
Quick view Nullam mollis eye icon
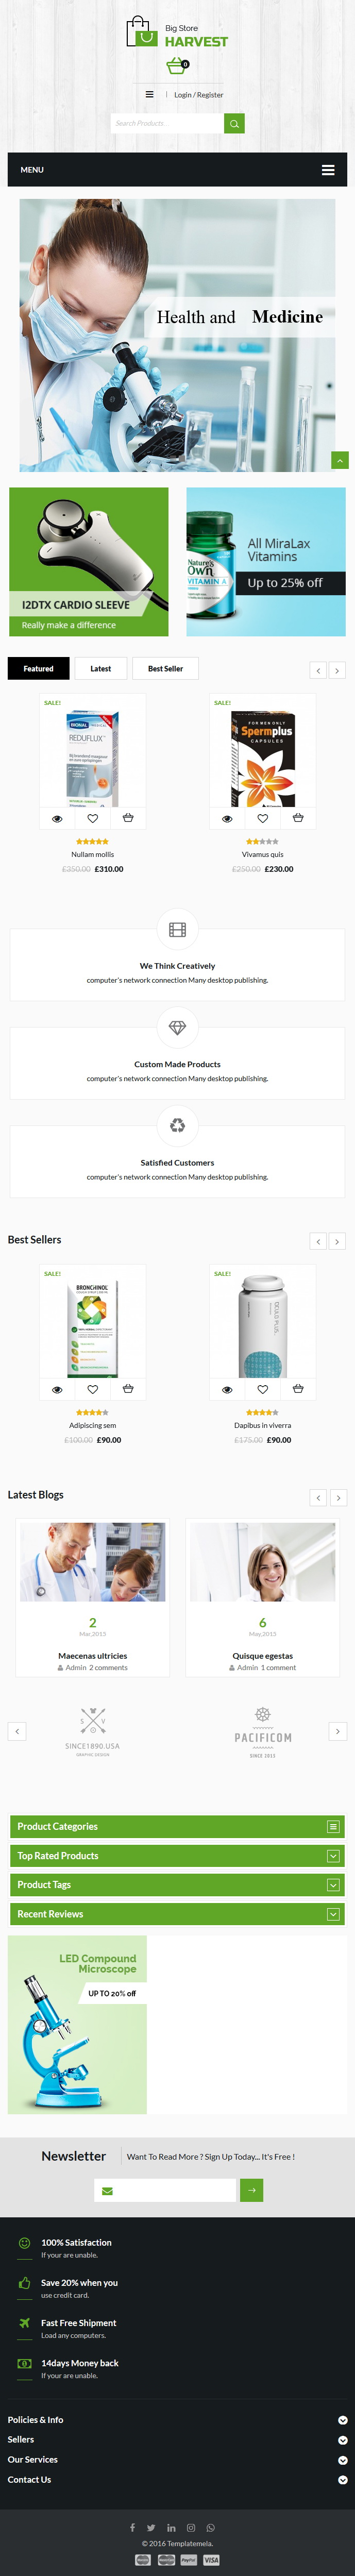pyautogui.click(x=57, y=818)
